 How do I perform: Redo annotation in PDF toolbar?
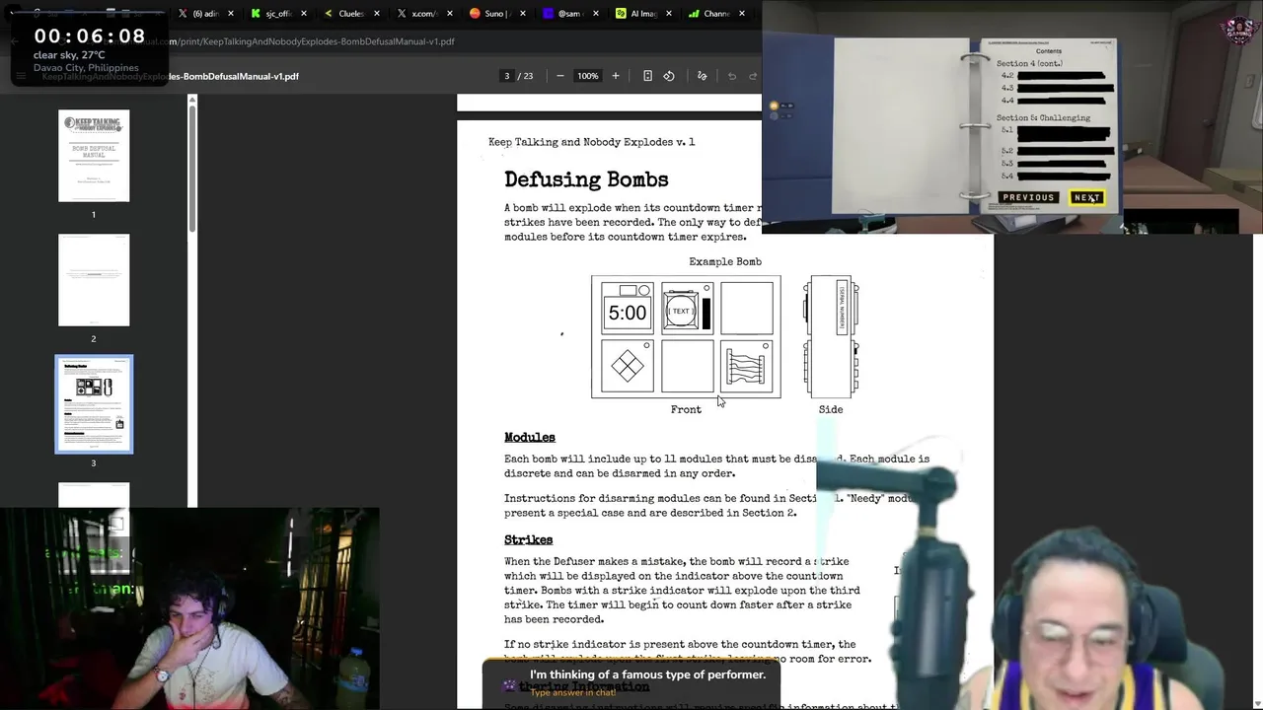(753, 76)
